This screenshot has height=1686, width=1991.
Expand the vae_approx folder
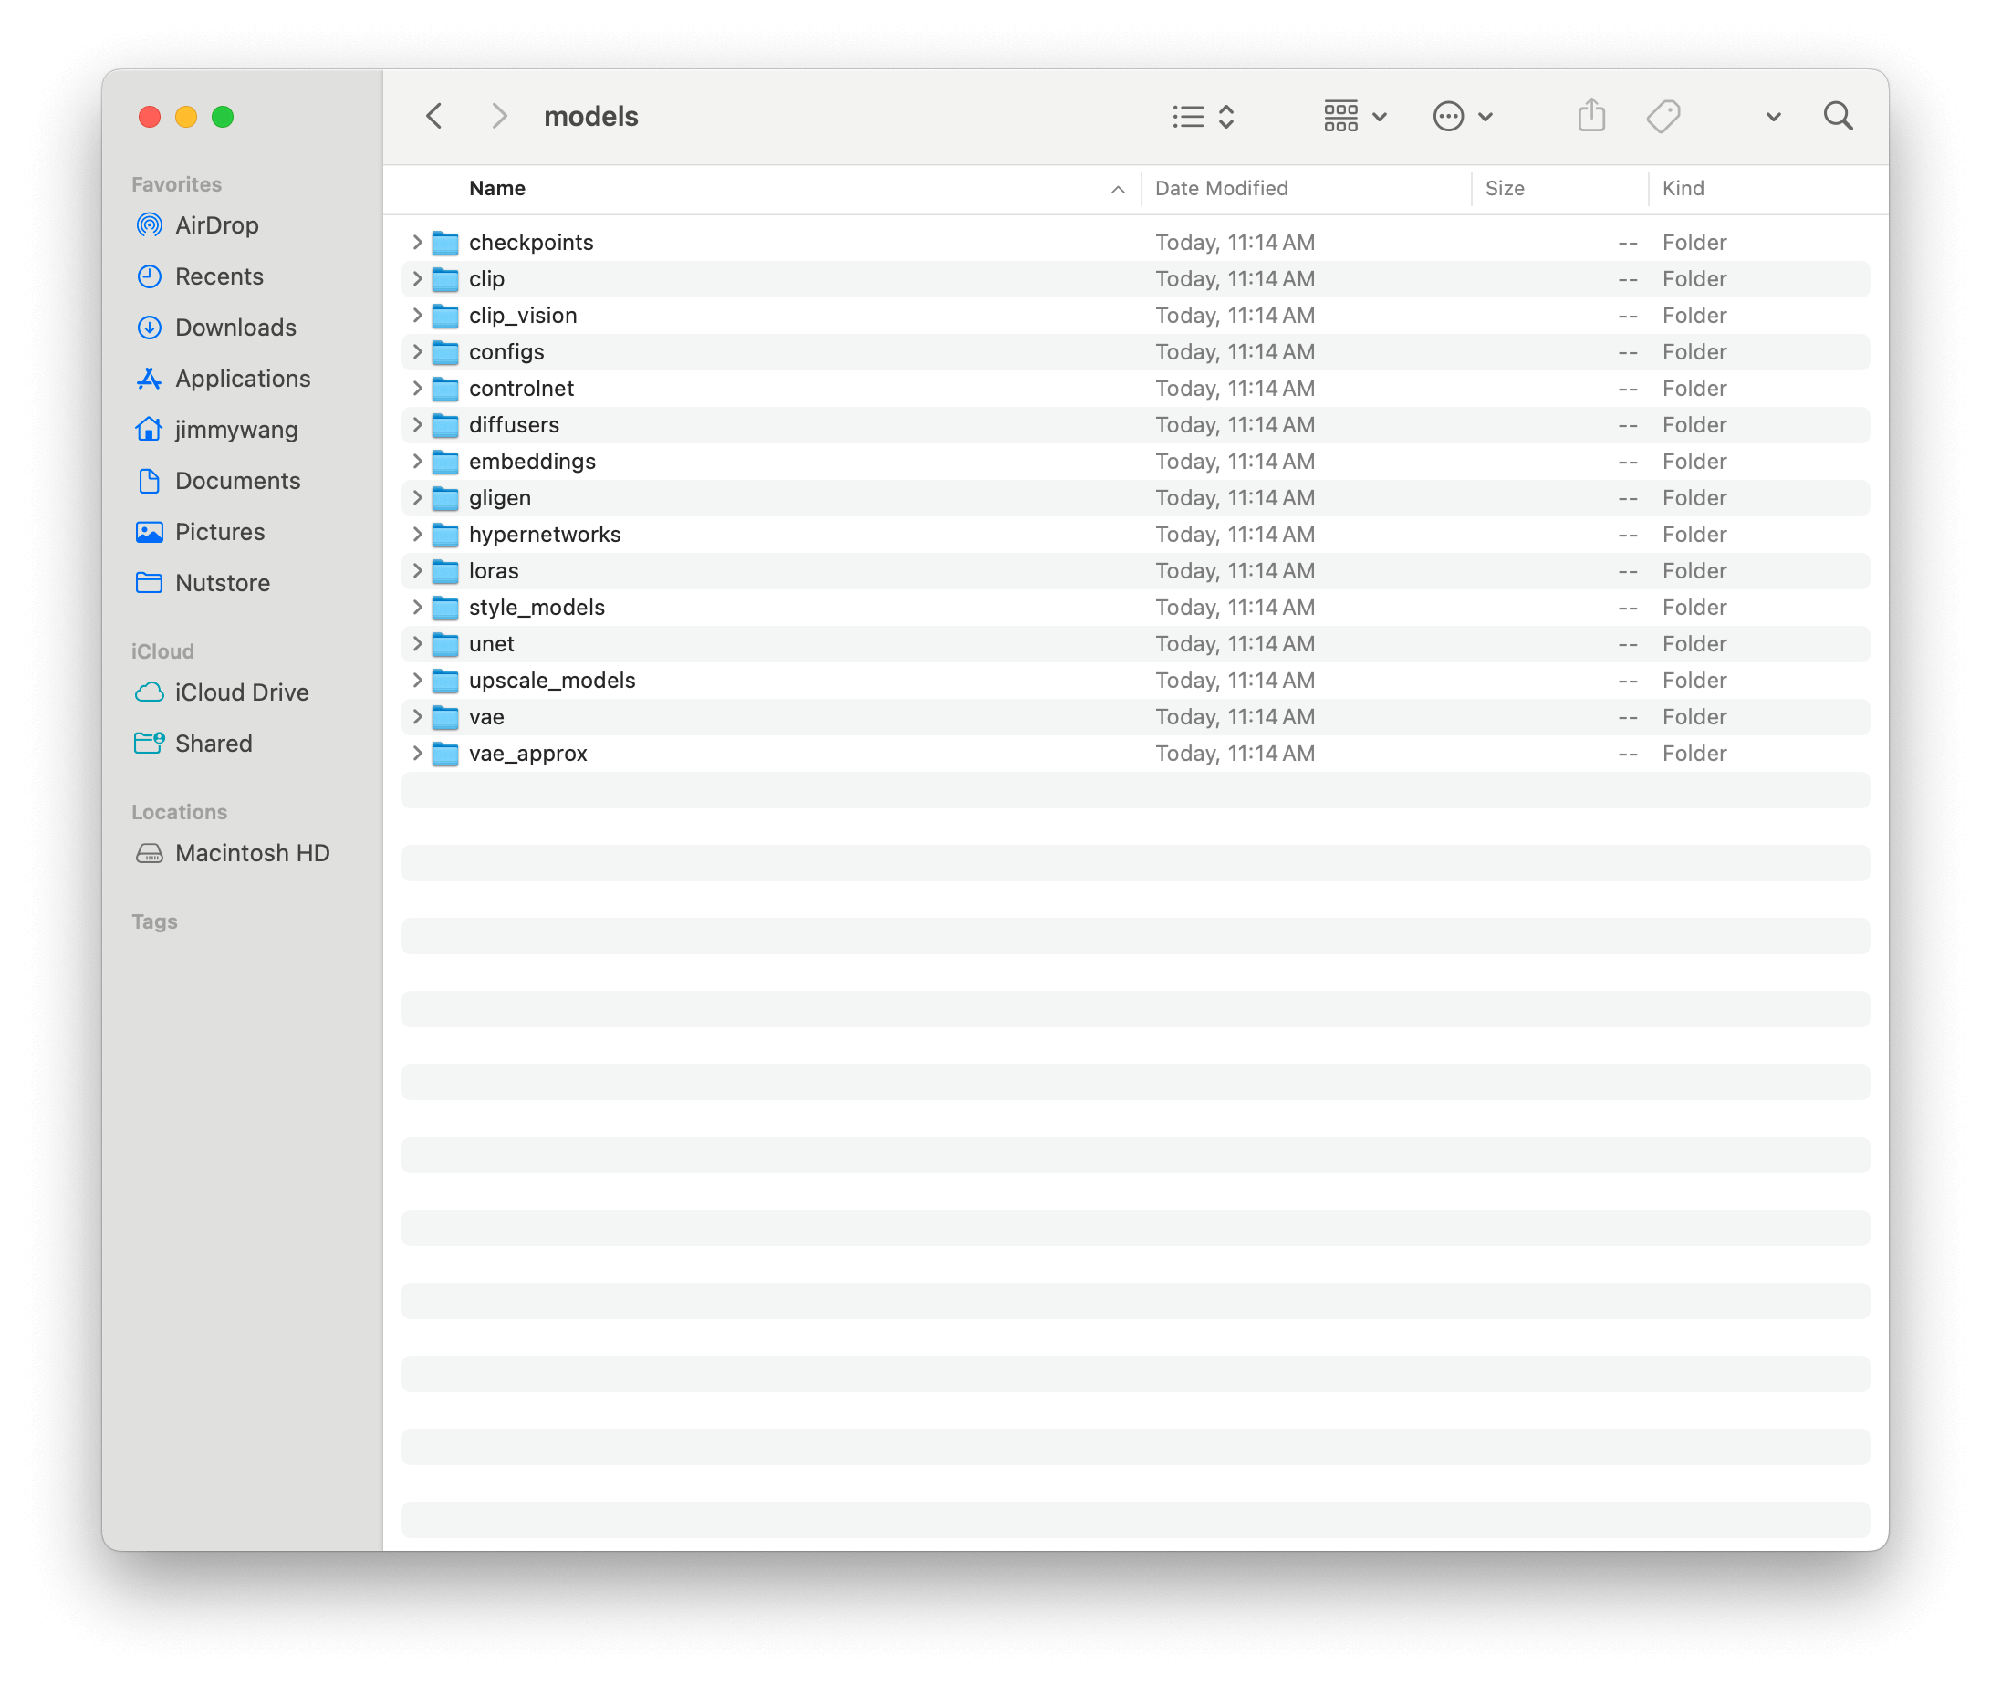(x=418, y=754)
